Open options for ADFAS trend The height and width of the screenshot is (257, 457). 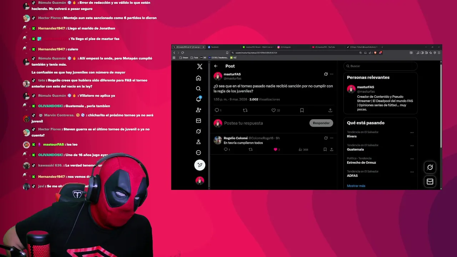(412, 172)
